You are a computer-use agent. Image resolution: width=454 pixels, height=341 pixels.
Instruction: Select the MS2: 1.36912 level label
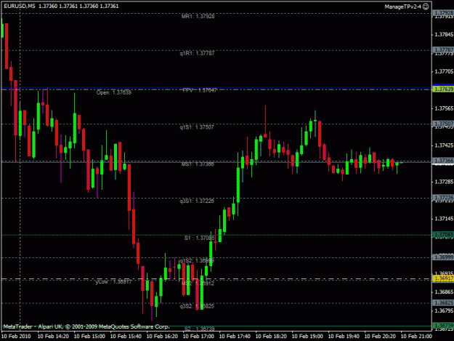tap(198, 284)
